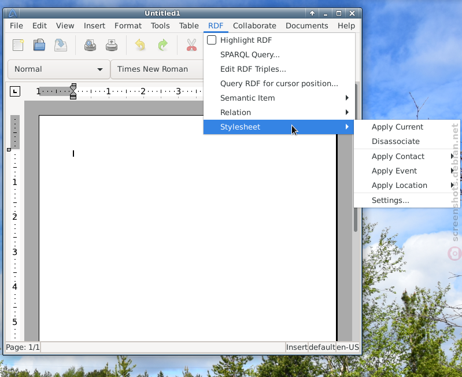Click the tab stop type selector on ruler

click(x=15, y=91)
